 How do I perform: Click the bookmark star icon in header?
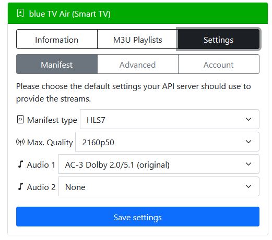[x=20, y=14]
